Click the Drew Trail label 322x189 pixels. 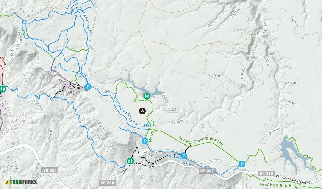click(73, 88)
